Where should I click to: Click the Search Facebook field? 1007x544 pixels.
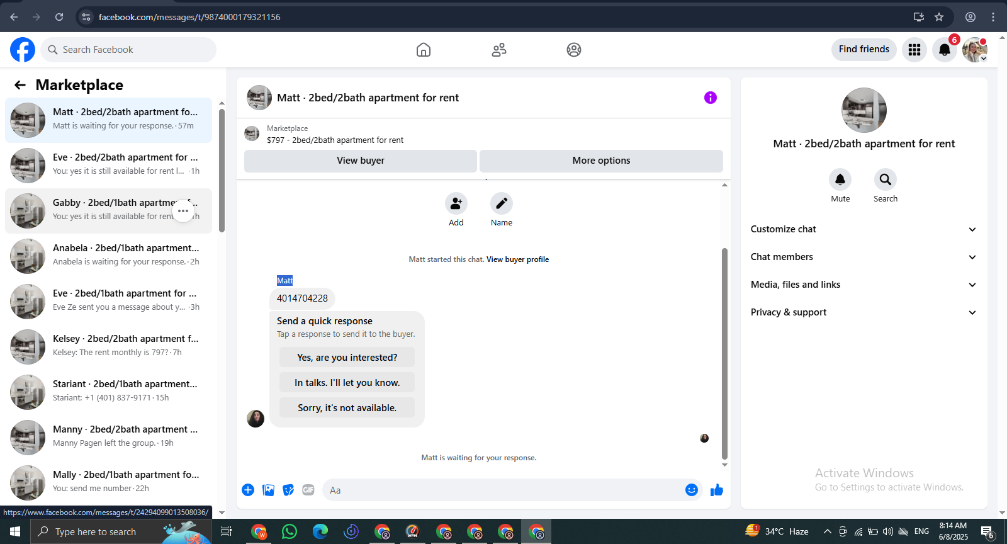click(x=128, y=50)
